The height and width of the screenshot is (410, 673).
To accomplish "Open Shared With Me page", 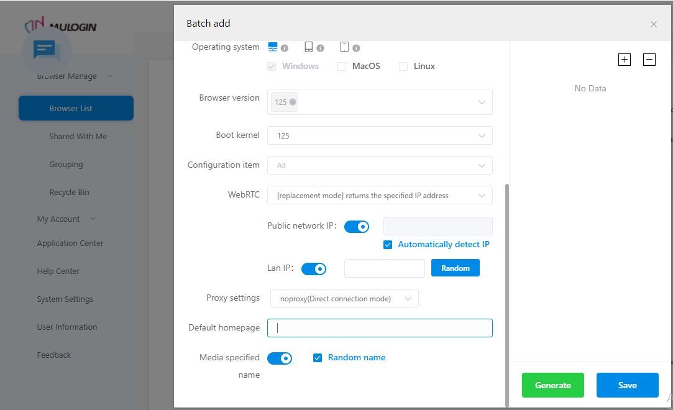I will tap(78, 137).
